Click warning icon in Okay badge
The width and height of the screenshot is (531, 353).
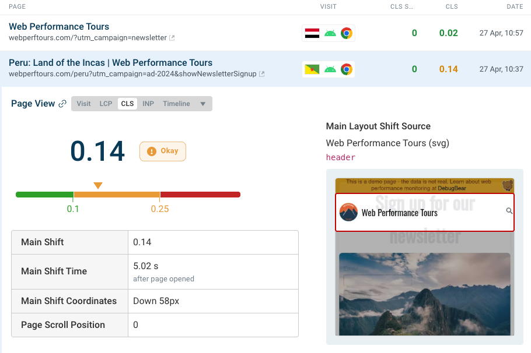152,151
